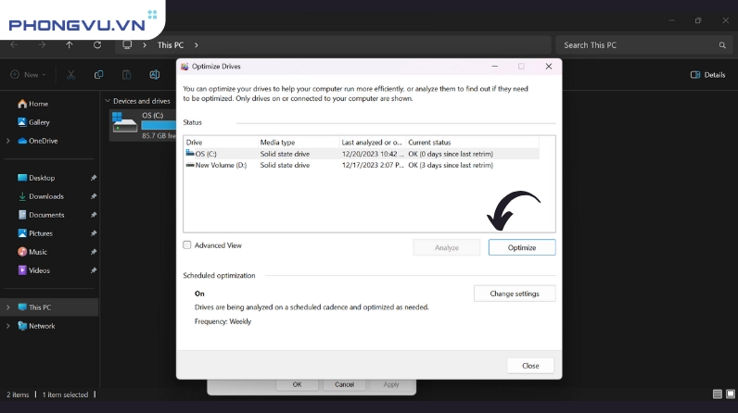Click the Refresh icon in Explorer
The height and width of the screenshot is (413, 738).
pyautogui.click(x=97, y=44)
